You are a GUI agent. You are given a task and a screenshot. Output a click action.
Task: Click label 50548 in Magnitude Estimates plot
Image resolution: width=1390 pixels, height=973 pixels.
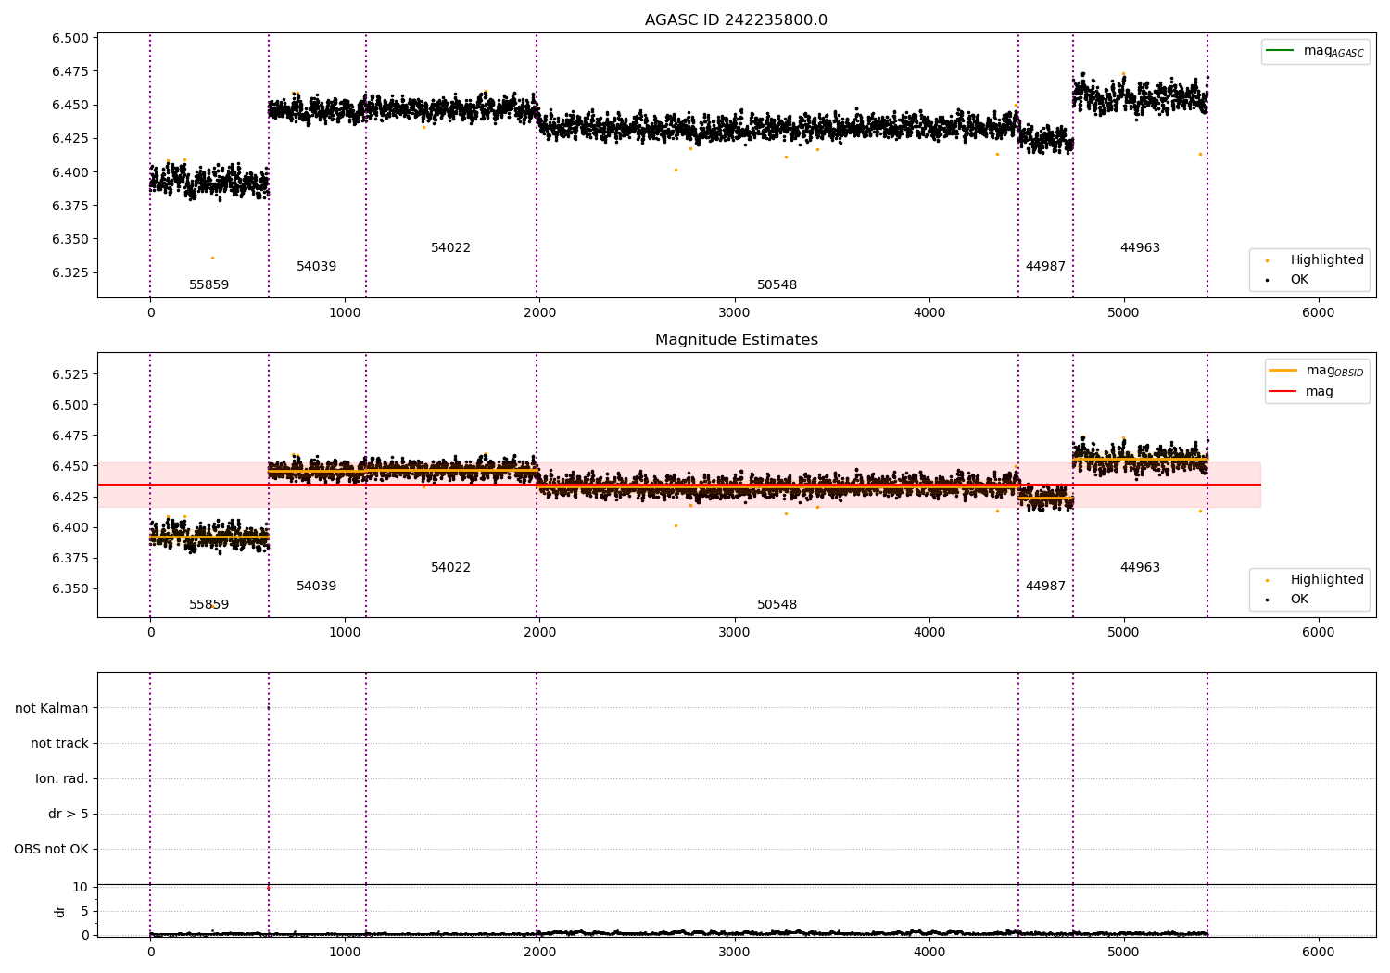(777, 605)
